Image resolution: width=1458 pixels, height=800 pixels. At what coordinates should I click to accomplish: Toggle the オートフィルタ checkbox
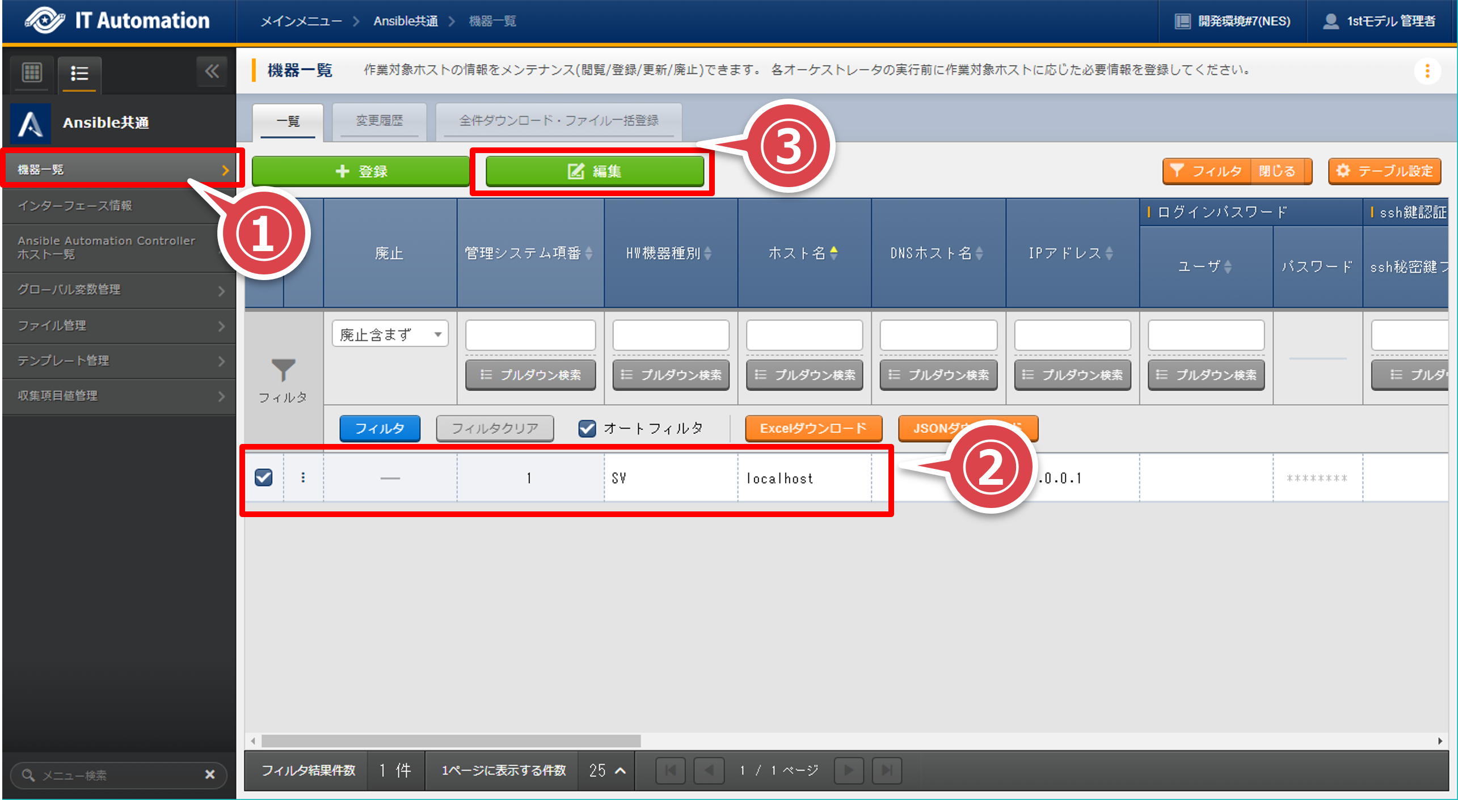coord(587,428)
